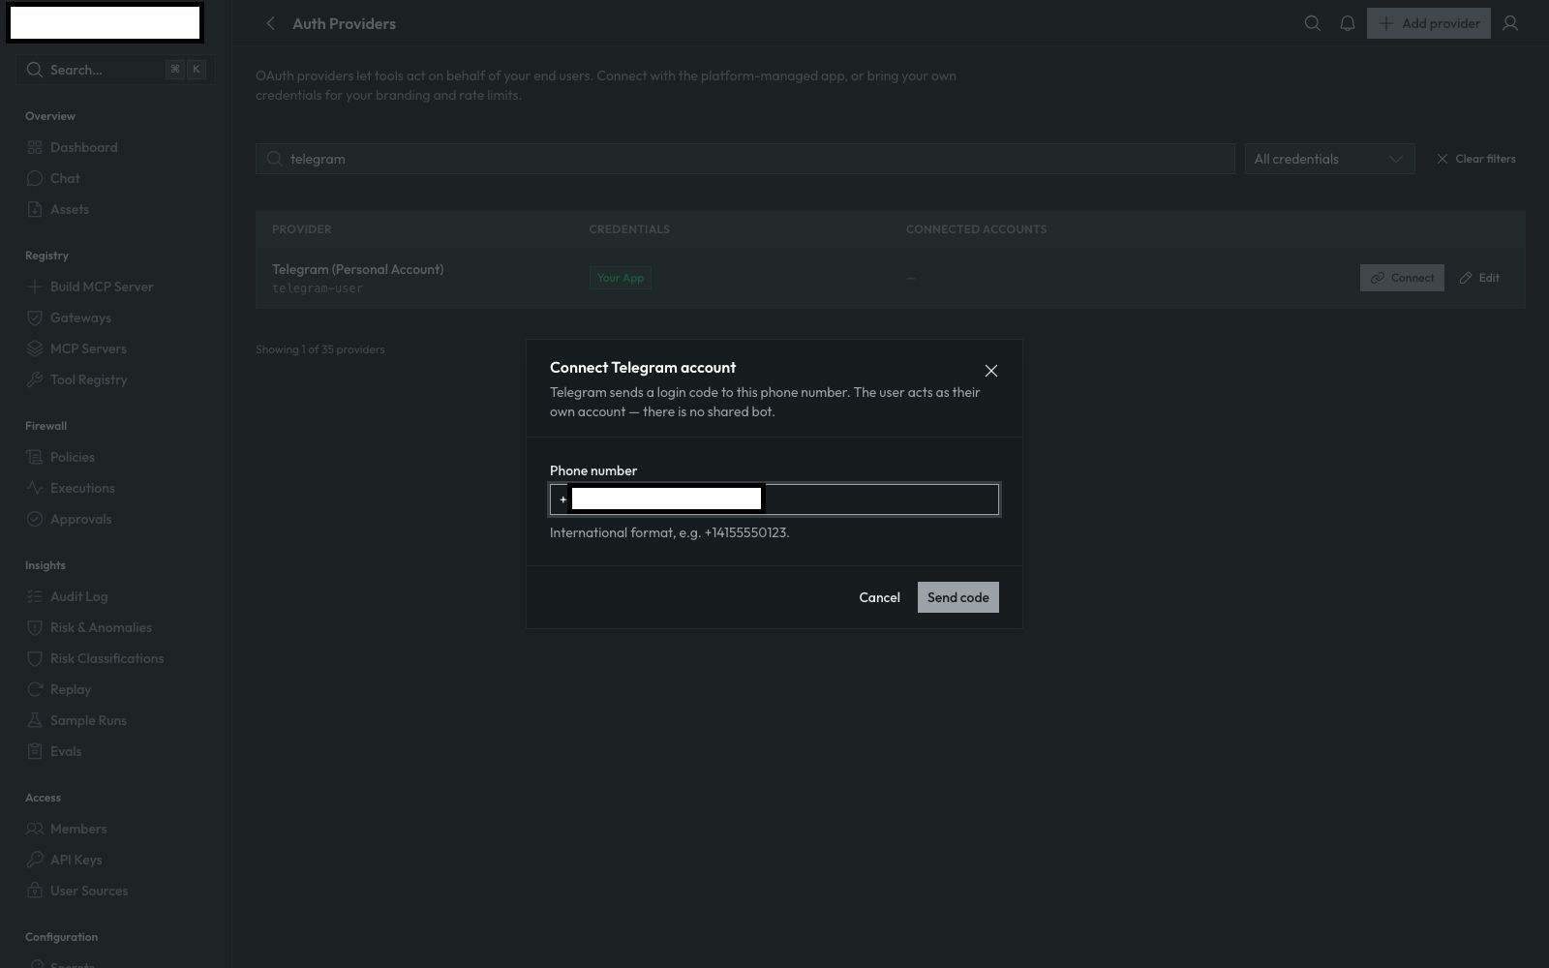Click the Risk Classifications icon
The image size is (1549, 968).
tap(35, 658)
